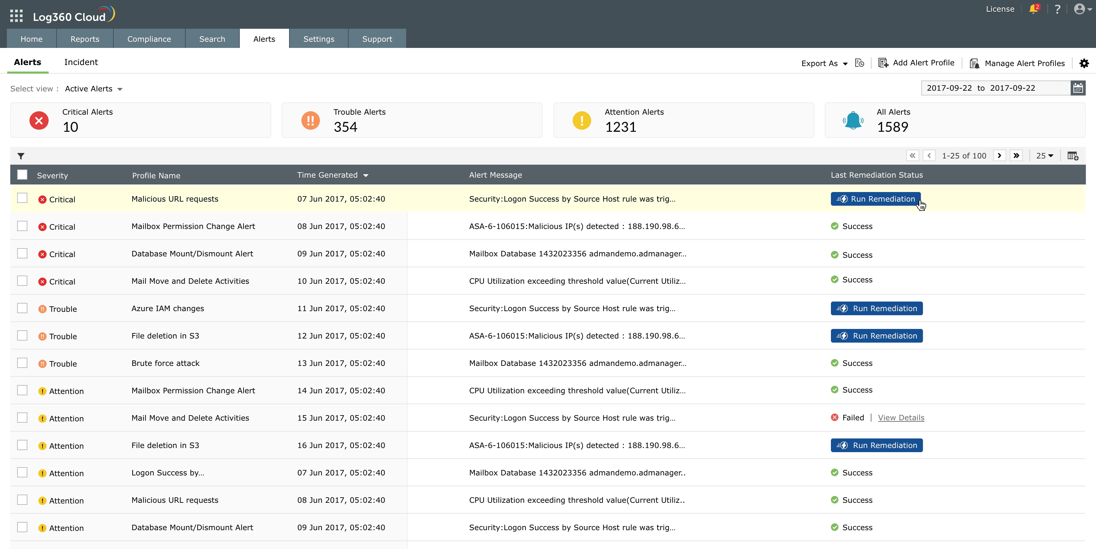1096x549 pixels.
Task: Go to the Search tab
Action: [x=212, y=39]
